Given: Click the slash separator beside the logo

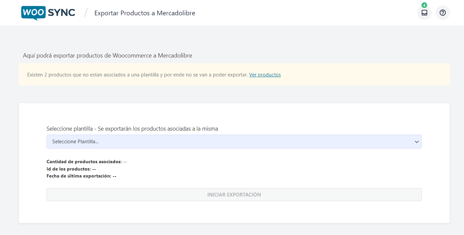Looking at the screenshot, I should (x=86, y=13).
